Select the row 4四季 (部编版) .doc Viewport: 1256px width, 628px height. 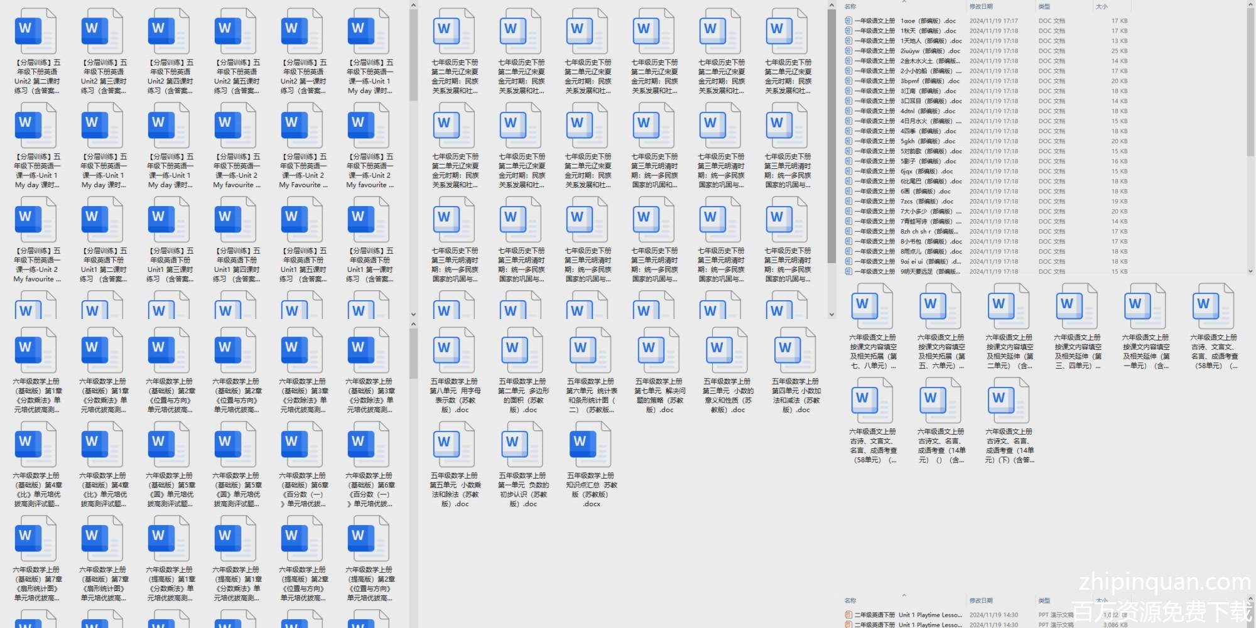(x=986, y=131)
